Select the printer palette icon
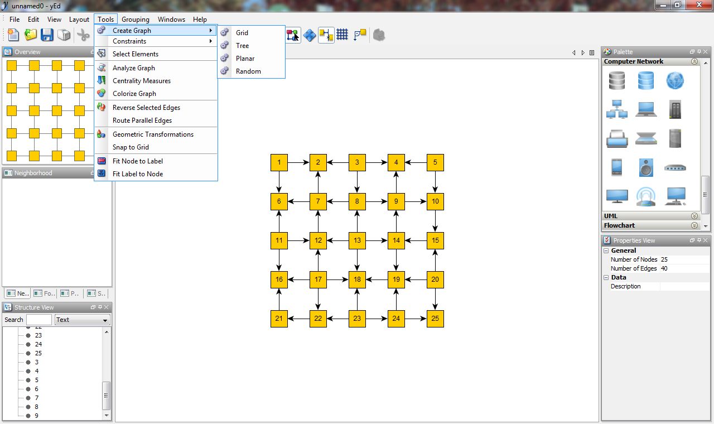This screenshot has width=714, height=424. (x=617, y=138)
